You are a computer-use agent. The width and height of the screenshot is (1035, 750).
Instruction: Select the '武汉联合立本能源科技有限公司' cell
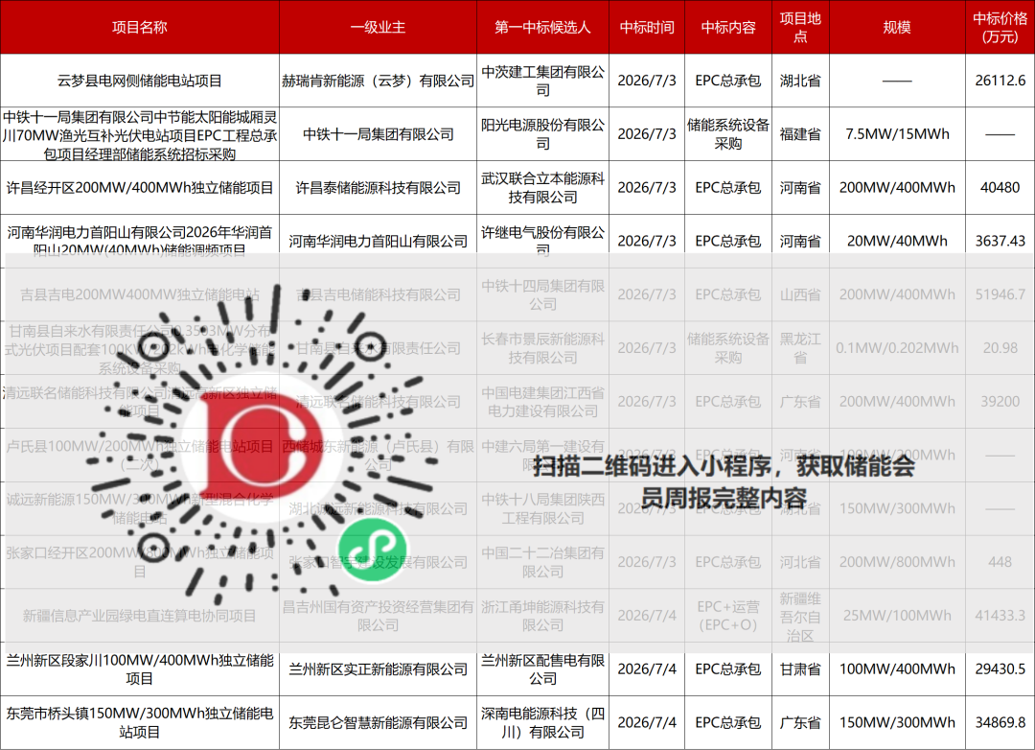(542, 188)
